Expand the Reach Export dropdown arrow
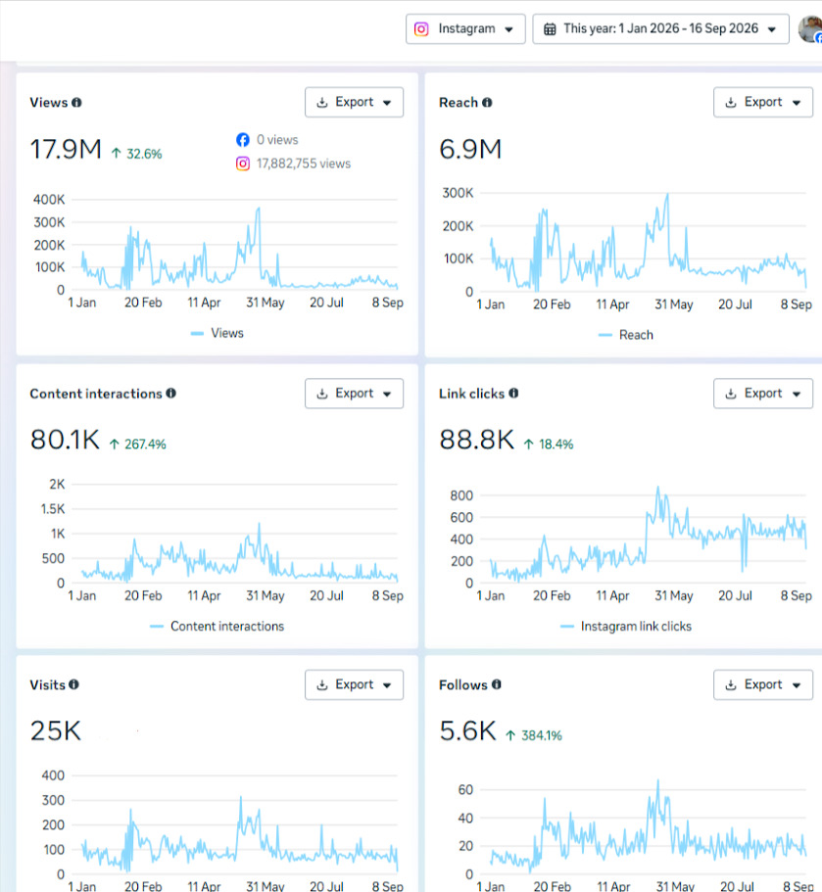822x892 pixels. pyautogui.click(x=797, y=103)
